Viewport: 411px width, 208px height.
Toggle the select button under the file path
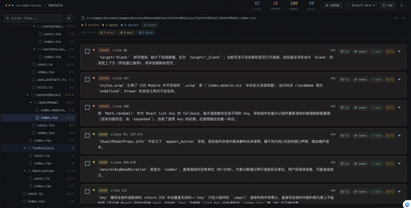pyautogui.click(x=150, y=25)
